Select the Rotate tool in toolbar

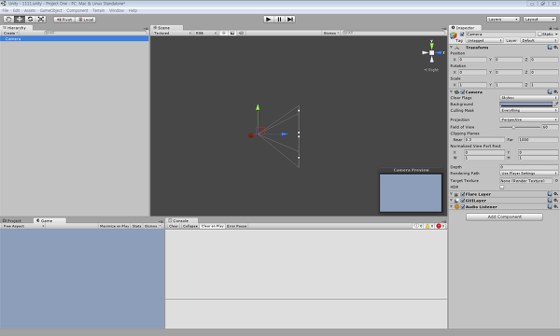click(30, 20)
